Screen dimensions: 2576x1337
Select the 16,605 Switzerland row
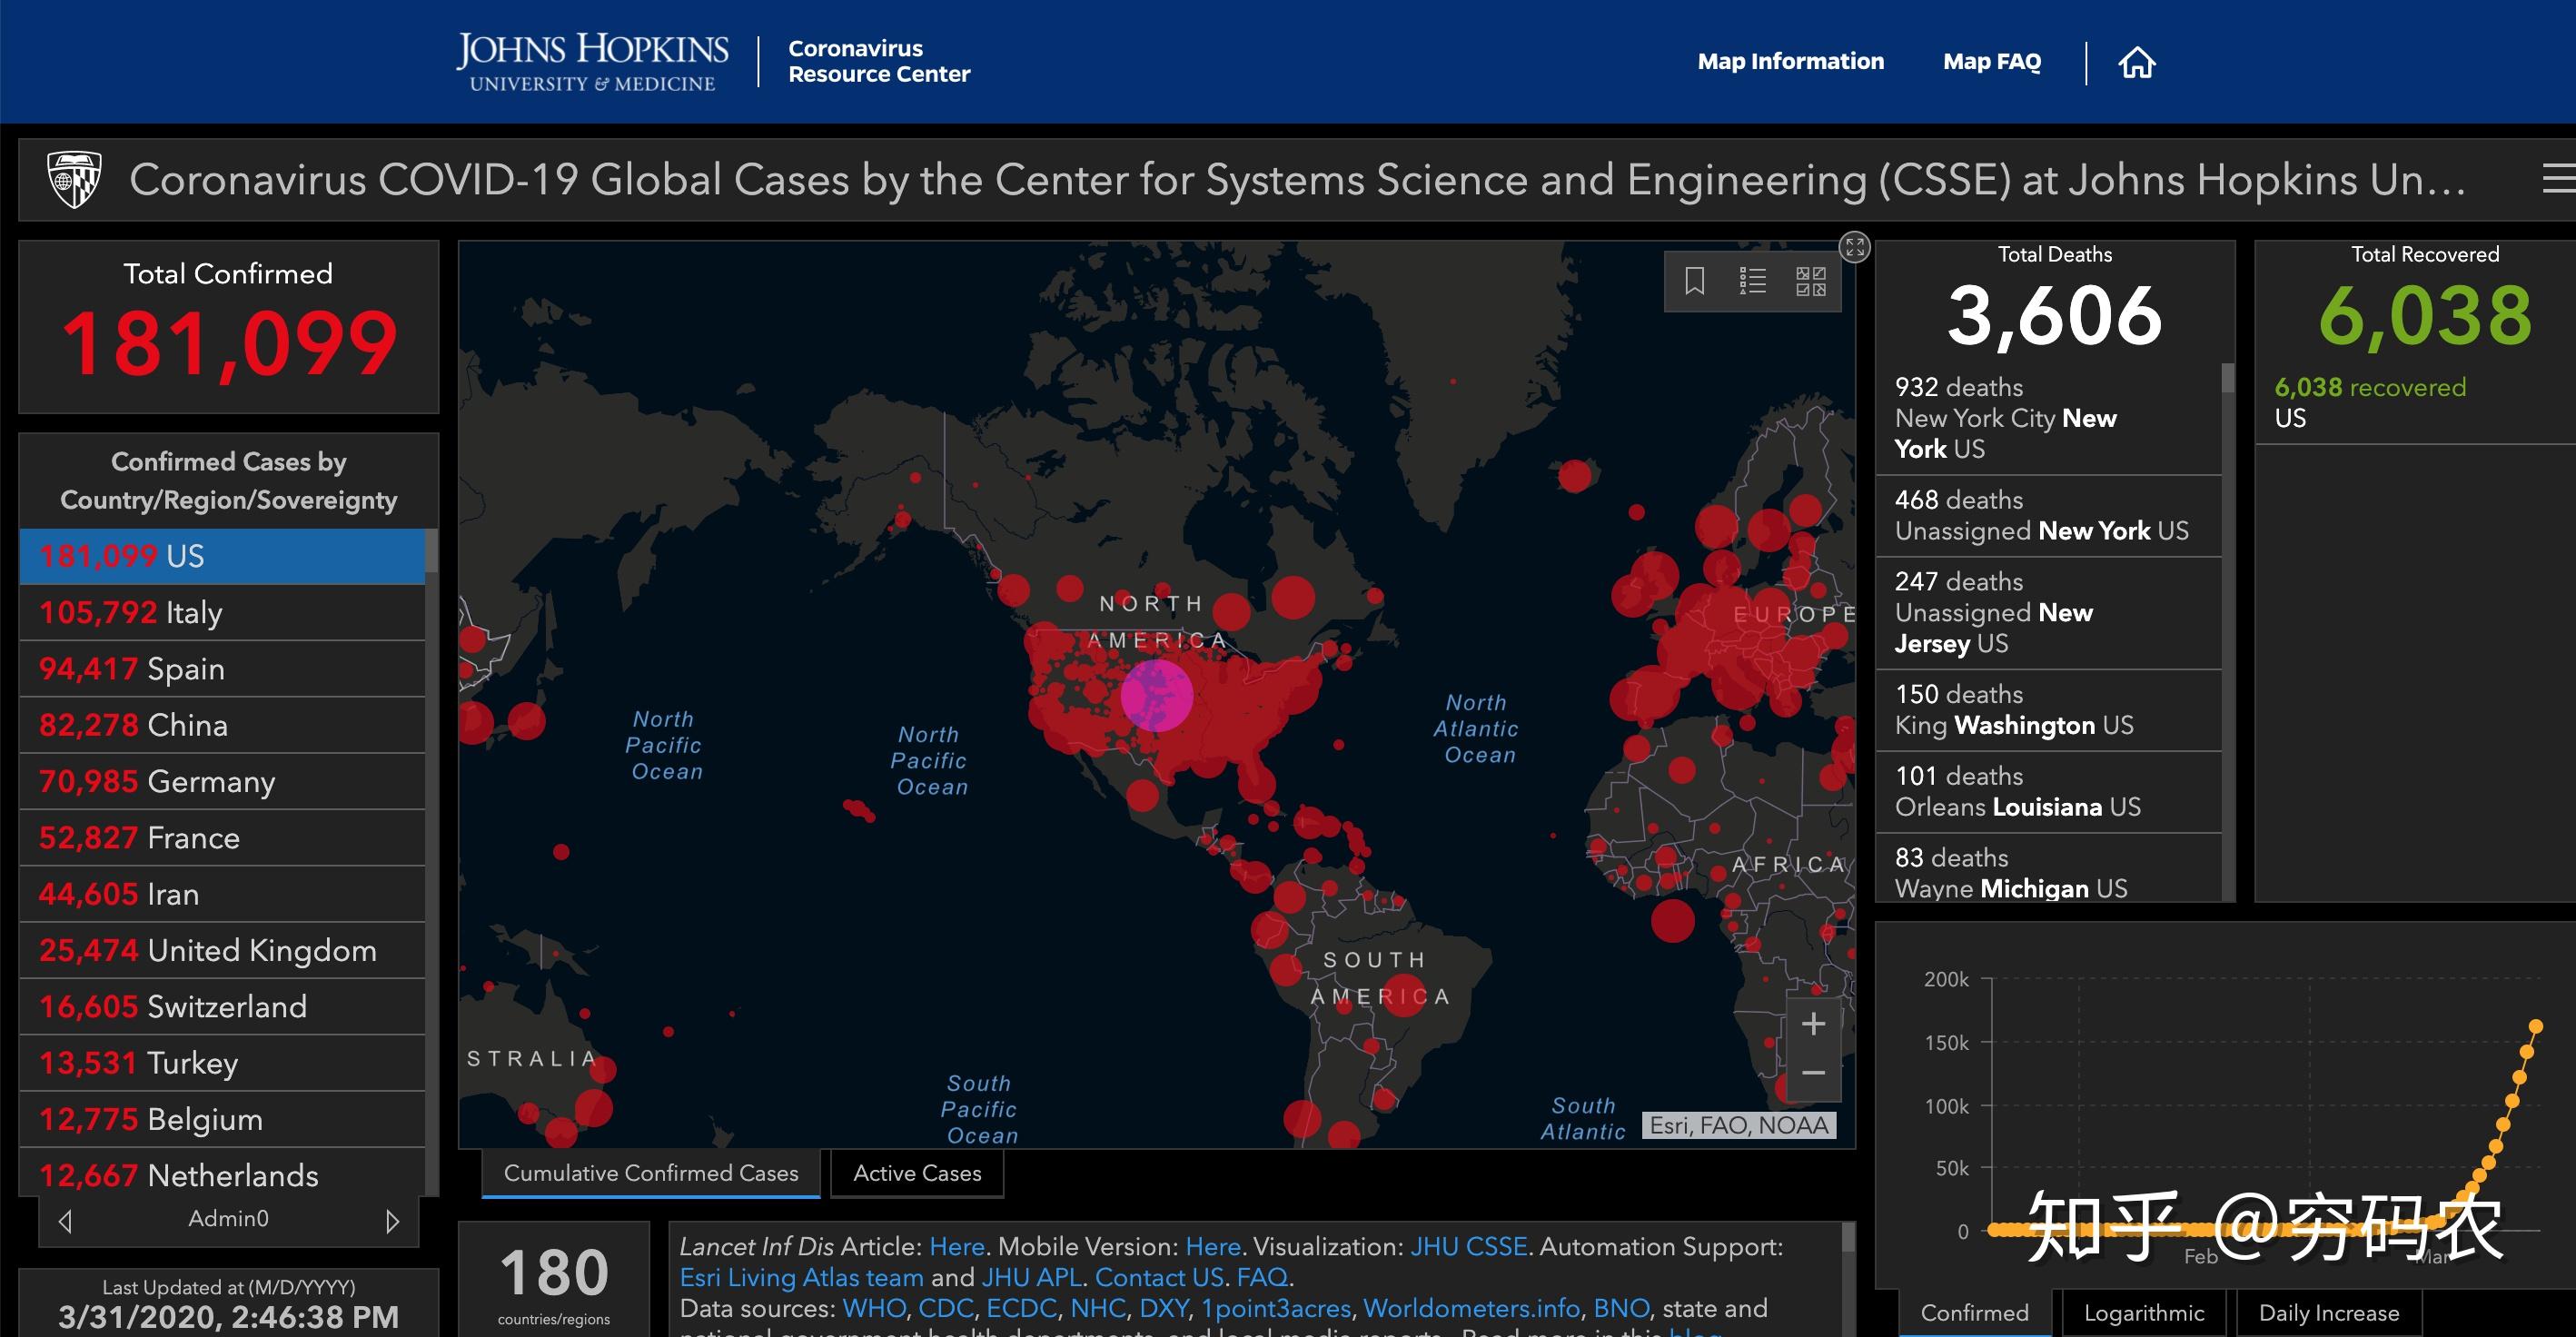[x=222, y=1006]
